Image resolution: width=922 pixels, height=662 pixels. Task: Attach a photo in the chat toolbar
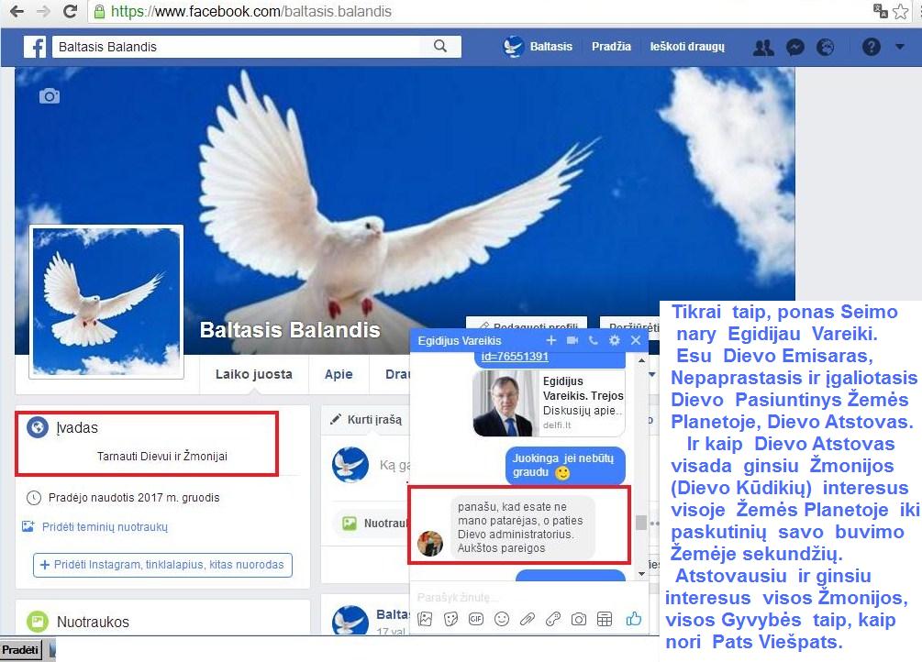[x=425, y=619]
